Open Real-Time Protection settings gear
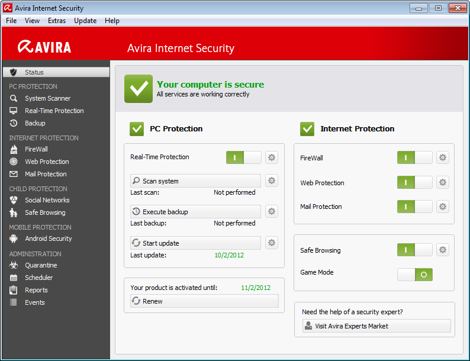The height and width of the screenshot is (361, 470). click(x=272, y=157)
